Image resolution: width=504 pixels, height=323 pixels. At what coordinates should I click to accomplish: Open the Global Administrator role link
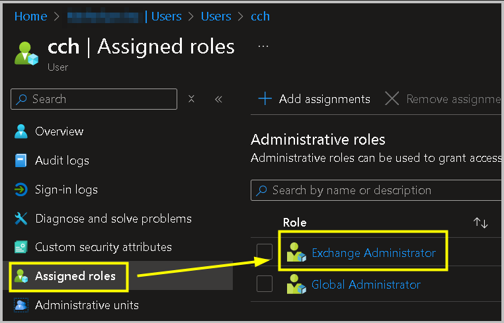click(x=366, y=285)
